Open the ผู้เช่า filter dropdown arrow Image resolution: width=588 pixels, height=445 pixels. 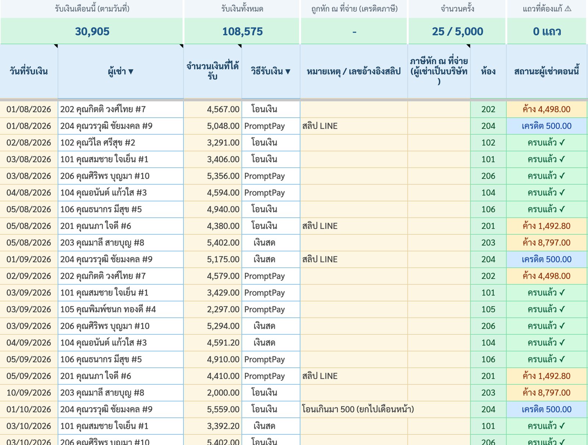click(x=131, y=71)
